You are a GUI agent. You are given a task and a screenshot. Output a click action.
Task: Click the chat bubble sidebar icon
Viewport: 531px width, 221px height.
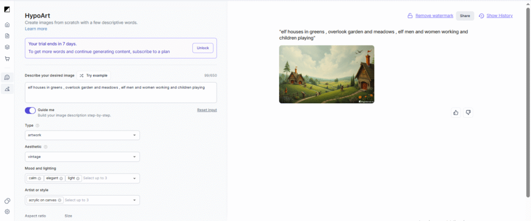pyautogui.click(x=7, y=77)
